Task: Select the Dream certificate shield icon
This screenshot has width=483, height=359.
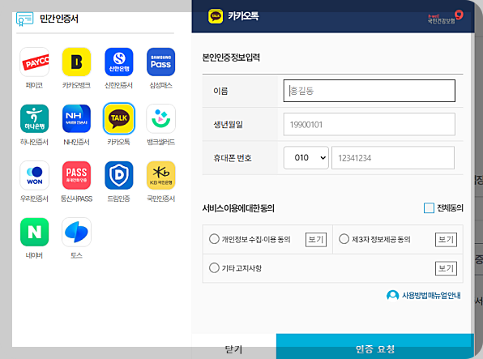Action: coord(119,175)
